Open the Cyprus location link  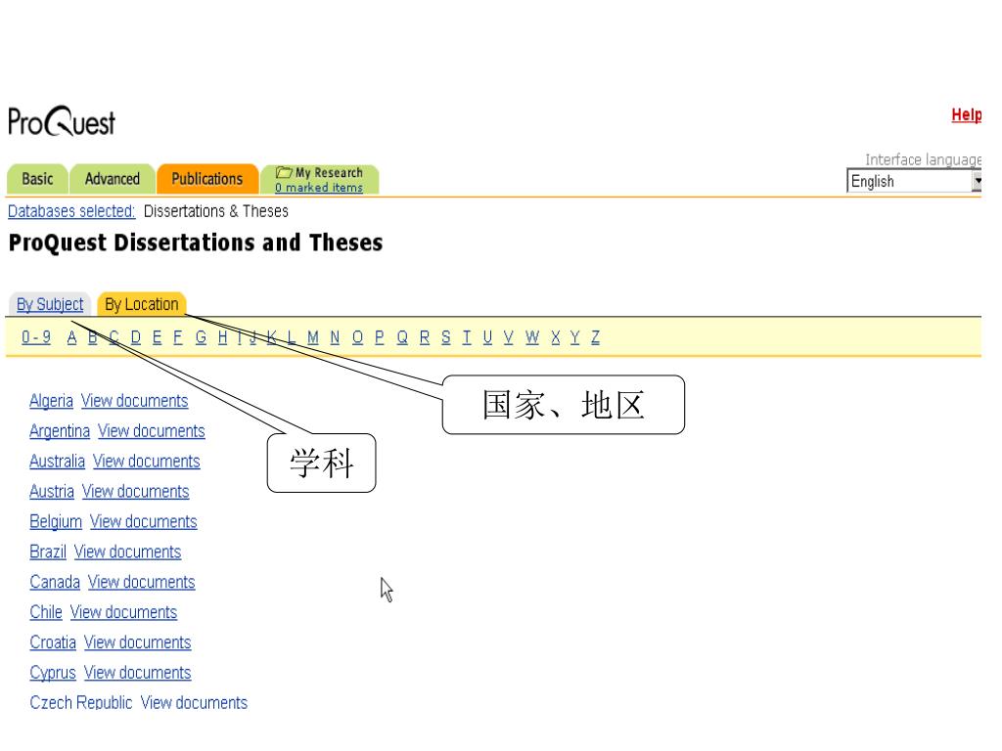click(53, 673)
